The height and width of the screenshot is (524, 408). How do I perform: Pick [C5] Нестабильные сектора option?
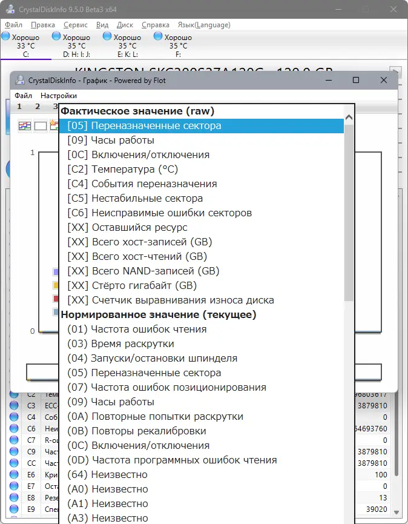tap(202, 199)
